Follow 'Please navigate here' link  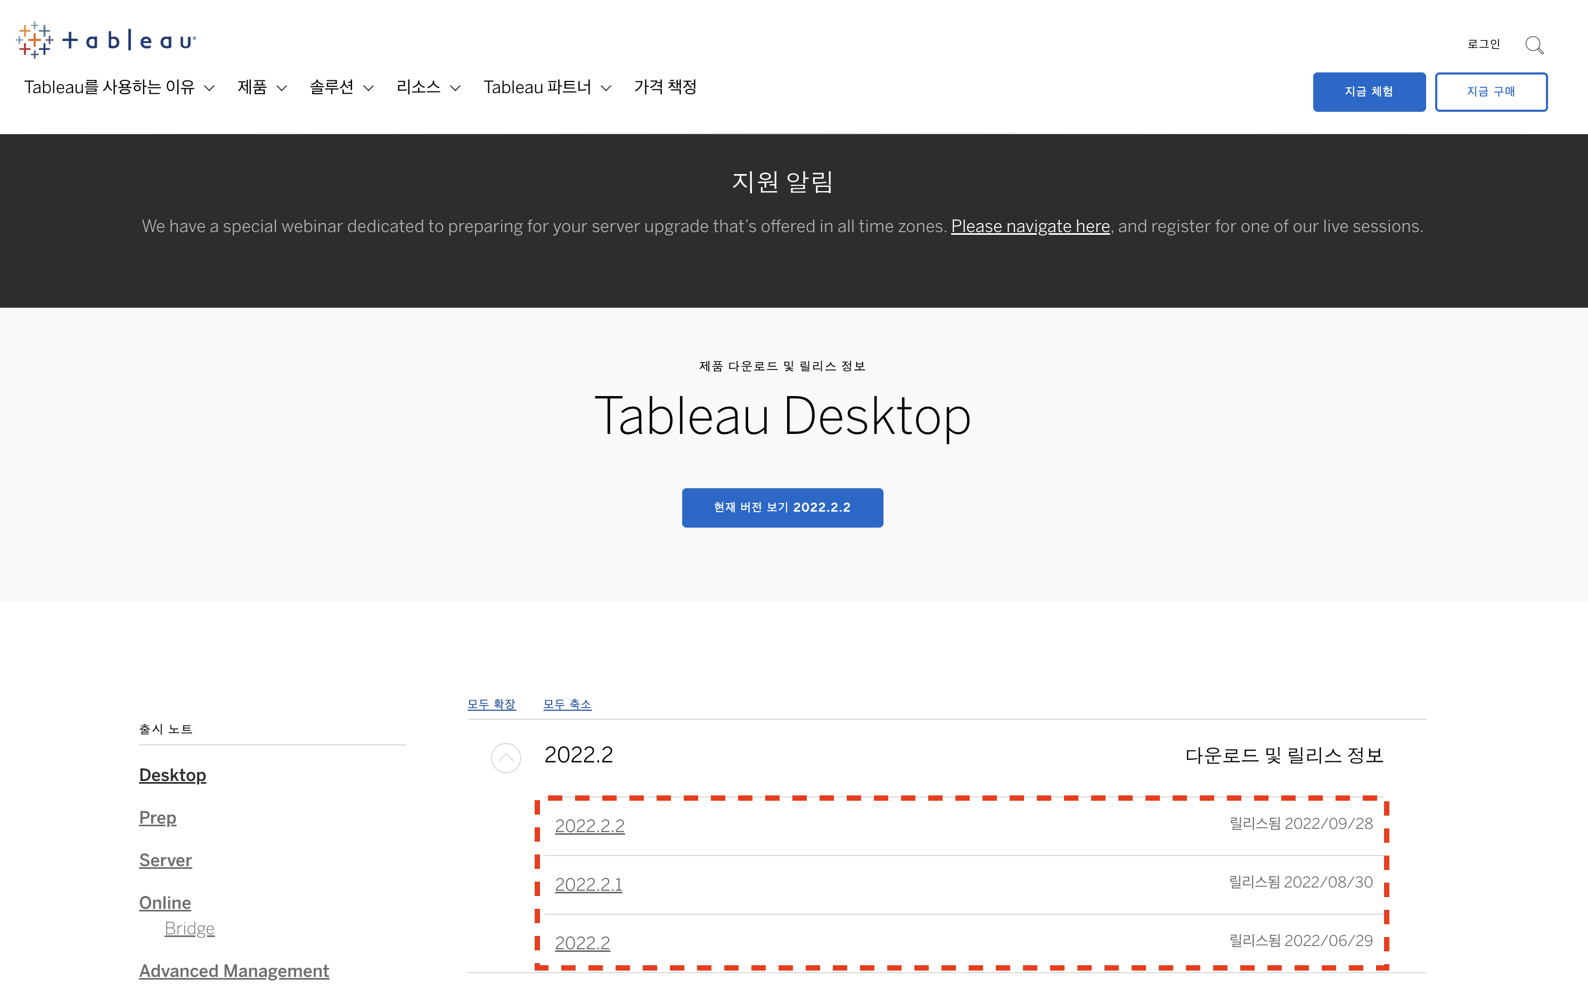[1030, 226]
